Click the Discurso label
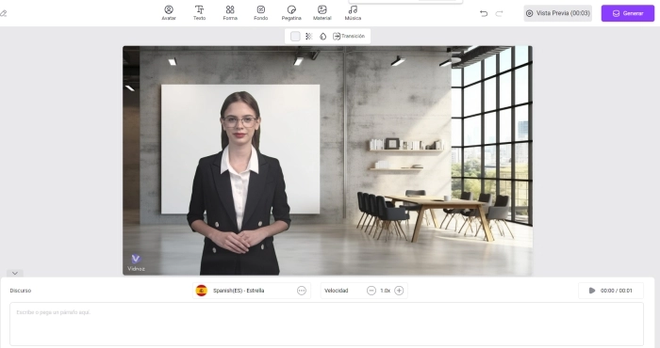Viewport: 660px width, 348px height. [x=21, y=291]
